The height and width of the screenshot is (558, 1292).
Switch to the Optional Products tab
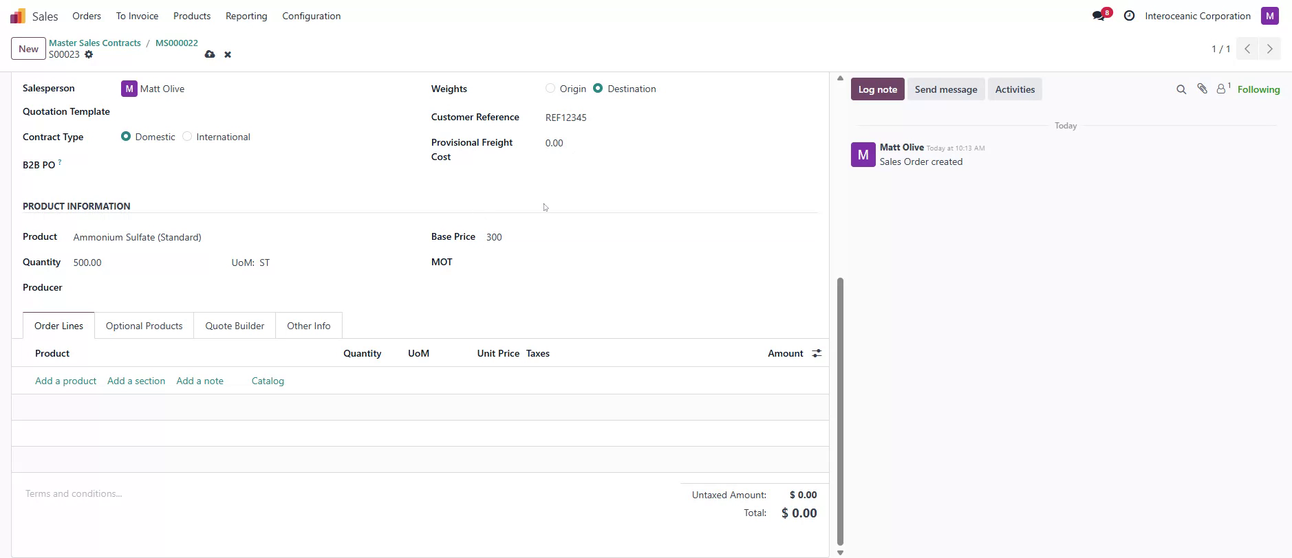coord(144,326)
